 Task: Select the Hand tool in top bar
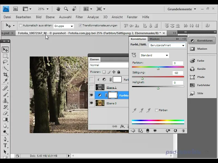pyautogui.click(x=58, y=9)
